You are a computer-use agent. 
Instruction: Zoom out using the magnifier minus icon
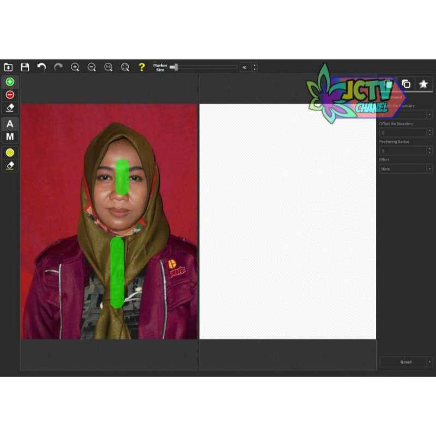coord(92,67)
